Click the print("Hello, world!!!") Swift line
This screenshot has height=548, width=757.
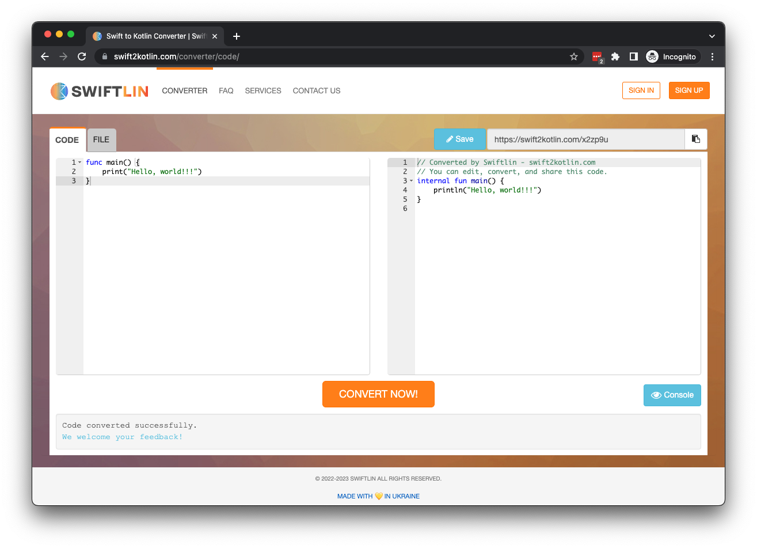[x=152, y=172]
